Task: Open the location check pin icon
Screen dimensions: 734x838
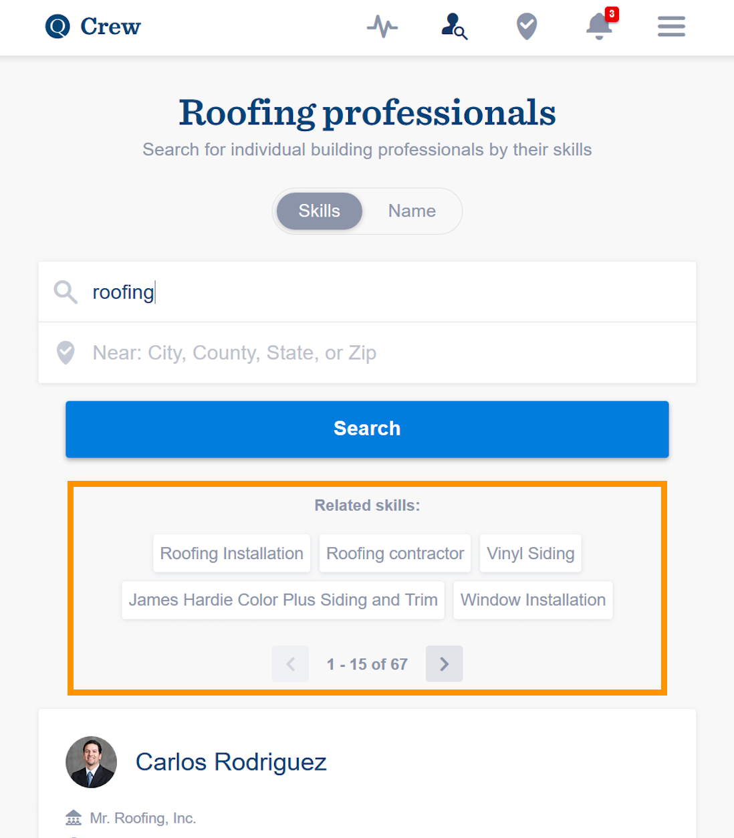Action: click(x=527, y=27)
